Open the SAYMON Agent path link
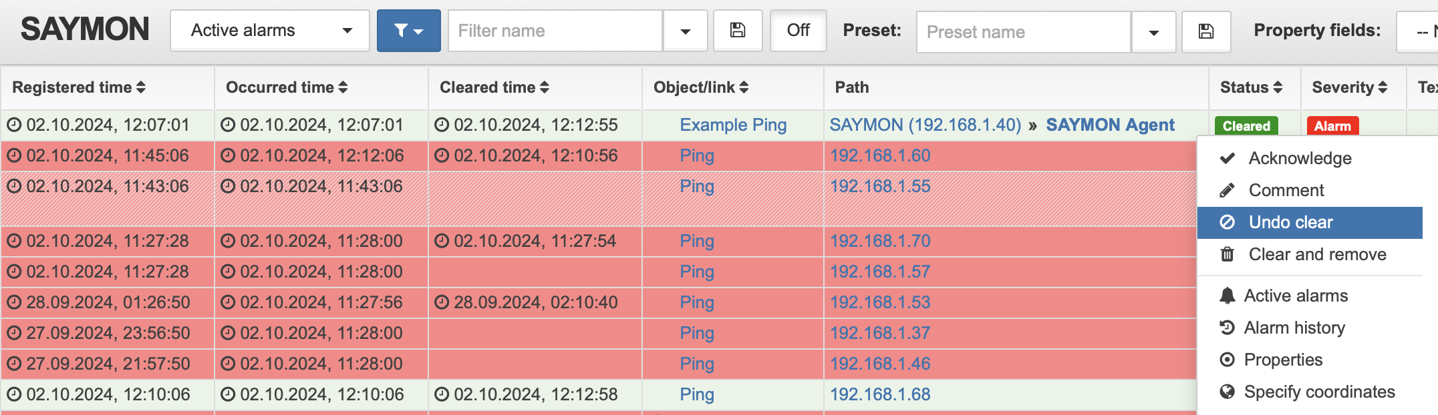 click(1110, 125)
